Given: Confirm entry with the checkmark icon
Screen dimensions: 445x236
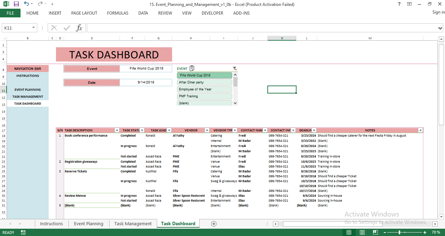Looking at the screenshot, I should click(x=67, y=28).
